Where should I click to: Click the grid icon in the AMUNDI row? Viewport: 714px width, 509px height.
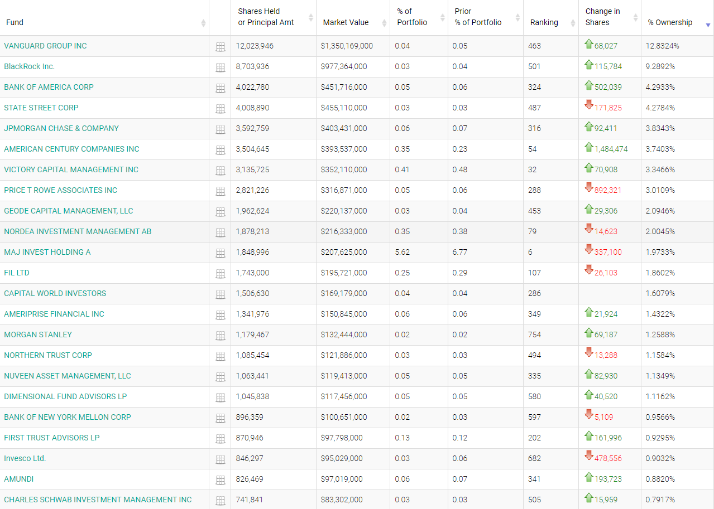[221, 480]
